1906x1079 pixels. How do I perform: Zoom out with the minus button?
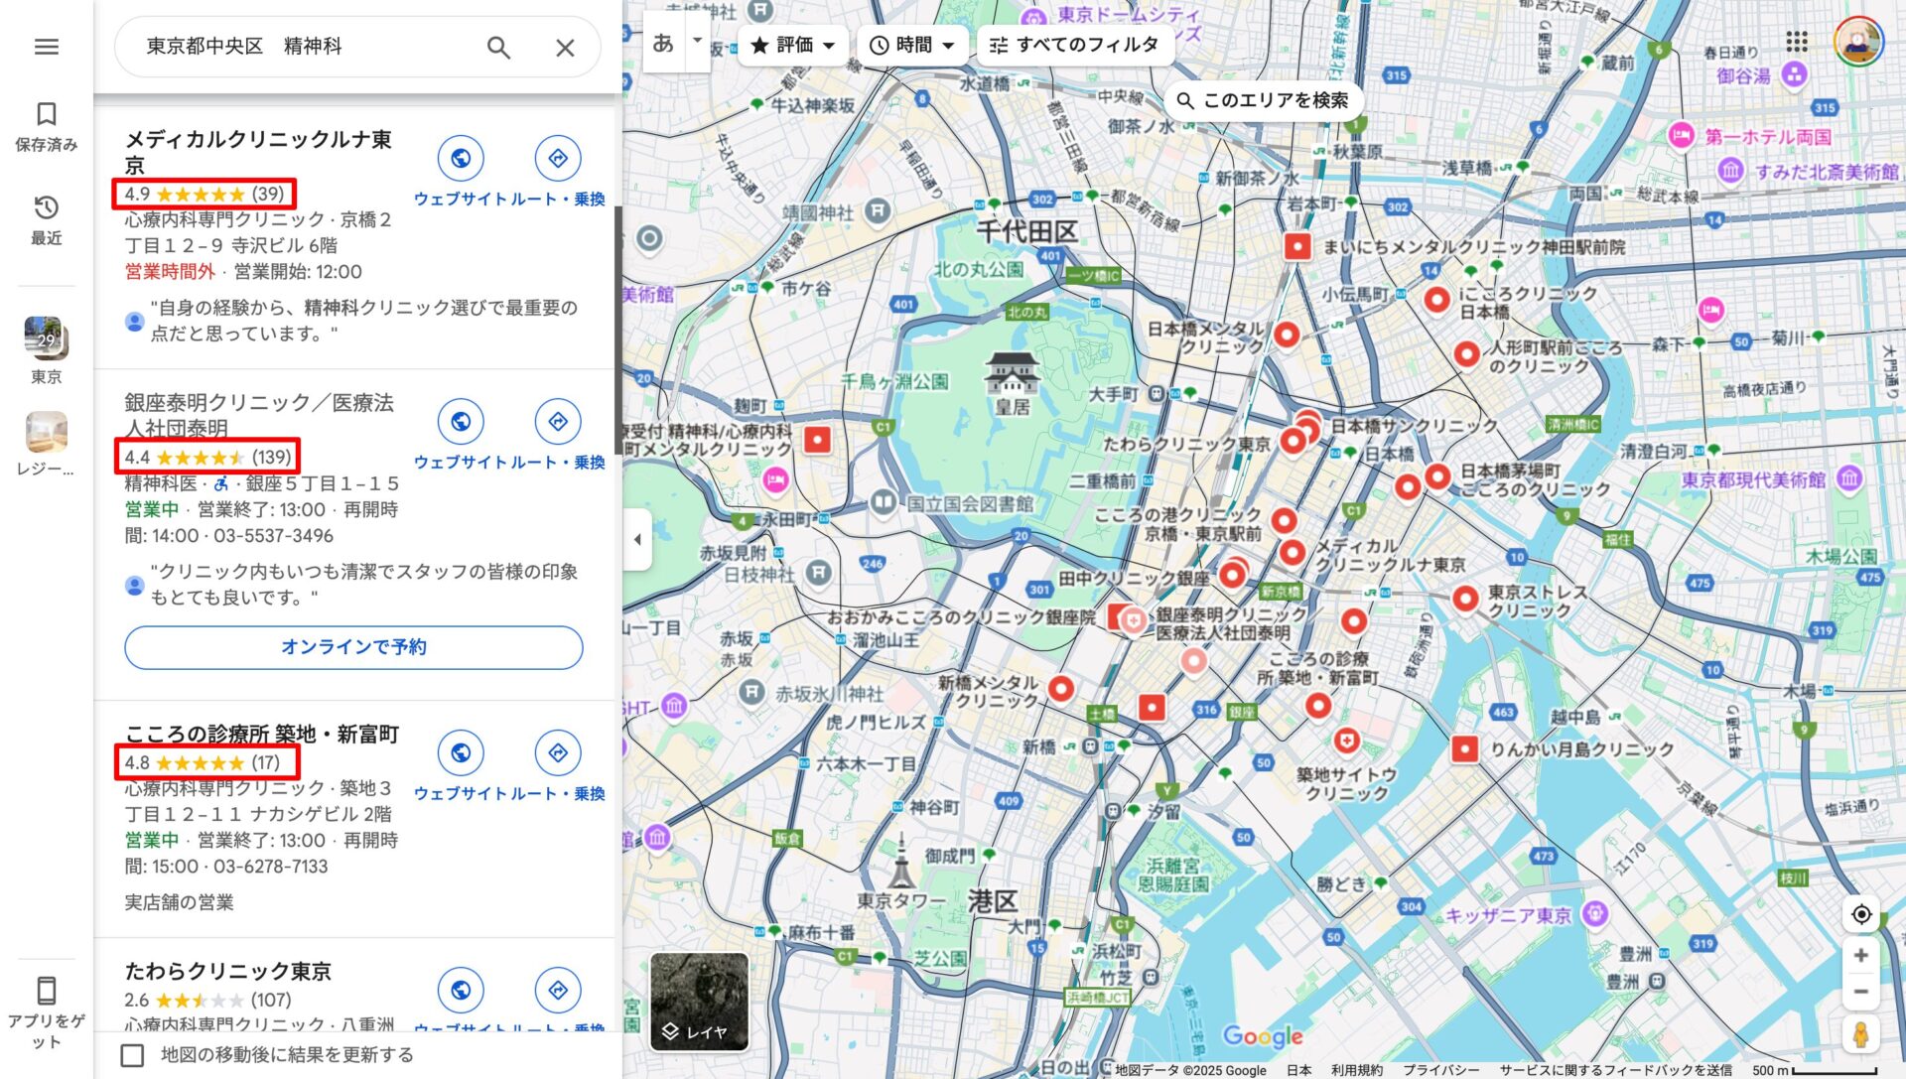(1861, 992)
